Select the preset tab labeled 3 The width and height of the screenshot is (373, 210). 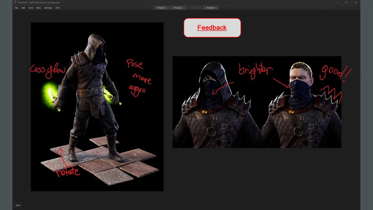click(x=194, y=8)
